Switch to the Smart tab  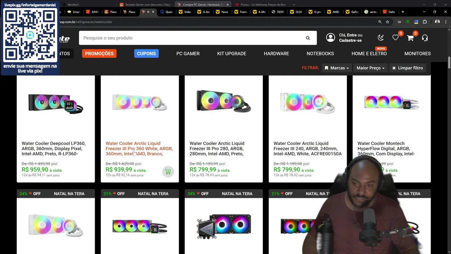[x=74, y=12]
